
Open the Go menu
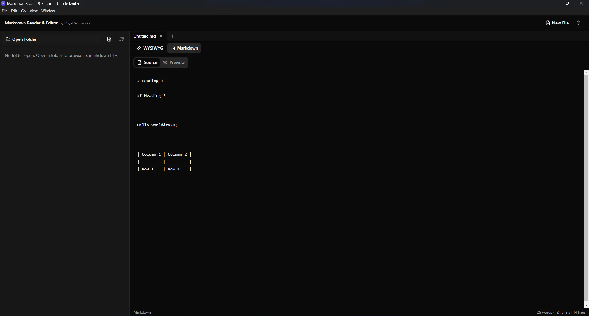tap(24, 11)
